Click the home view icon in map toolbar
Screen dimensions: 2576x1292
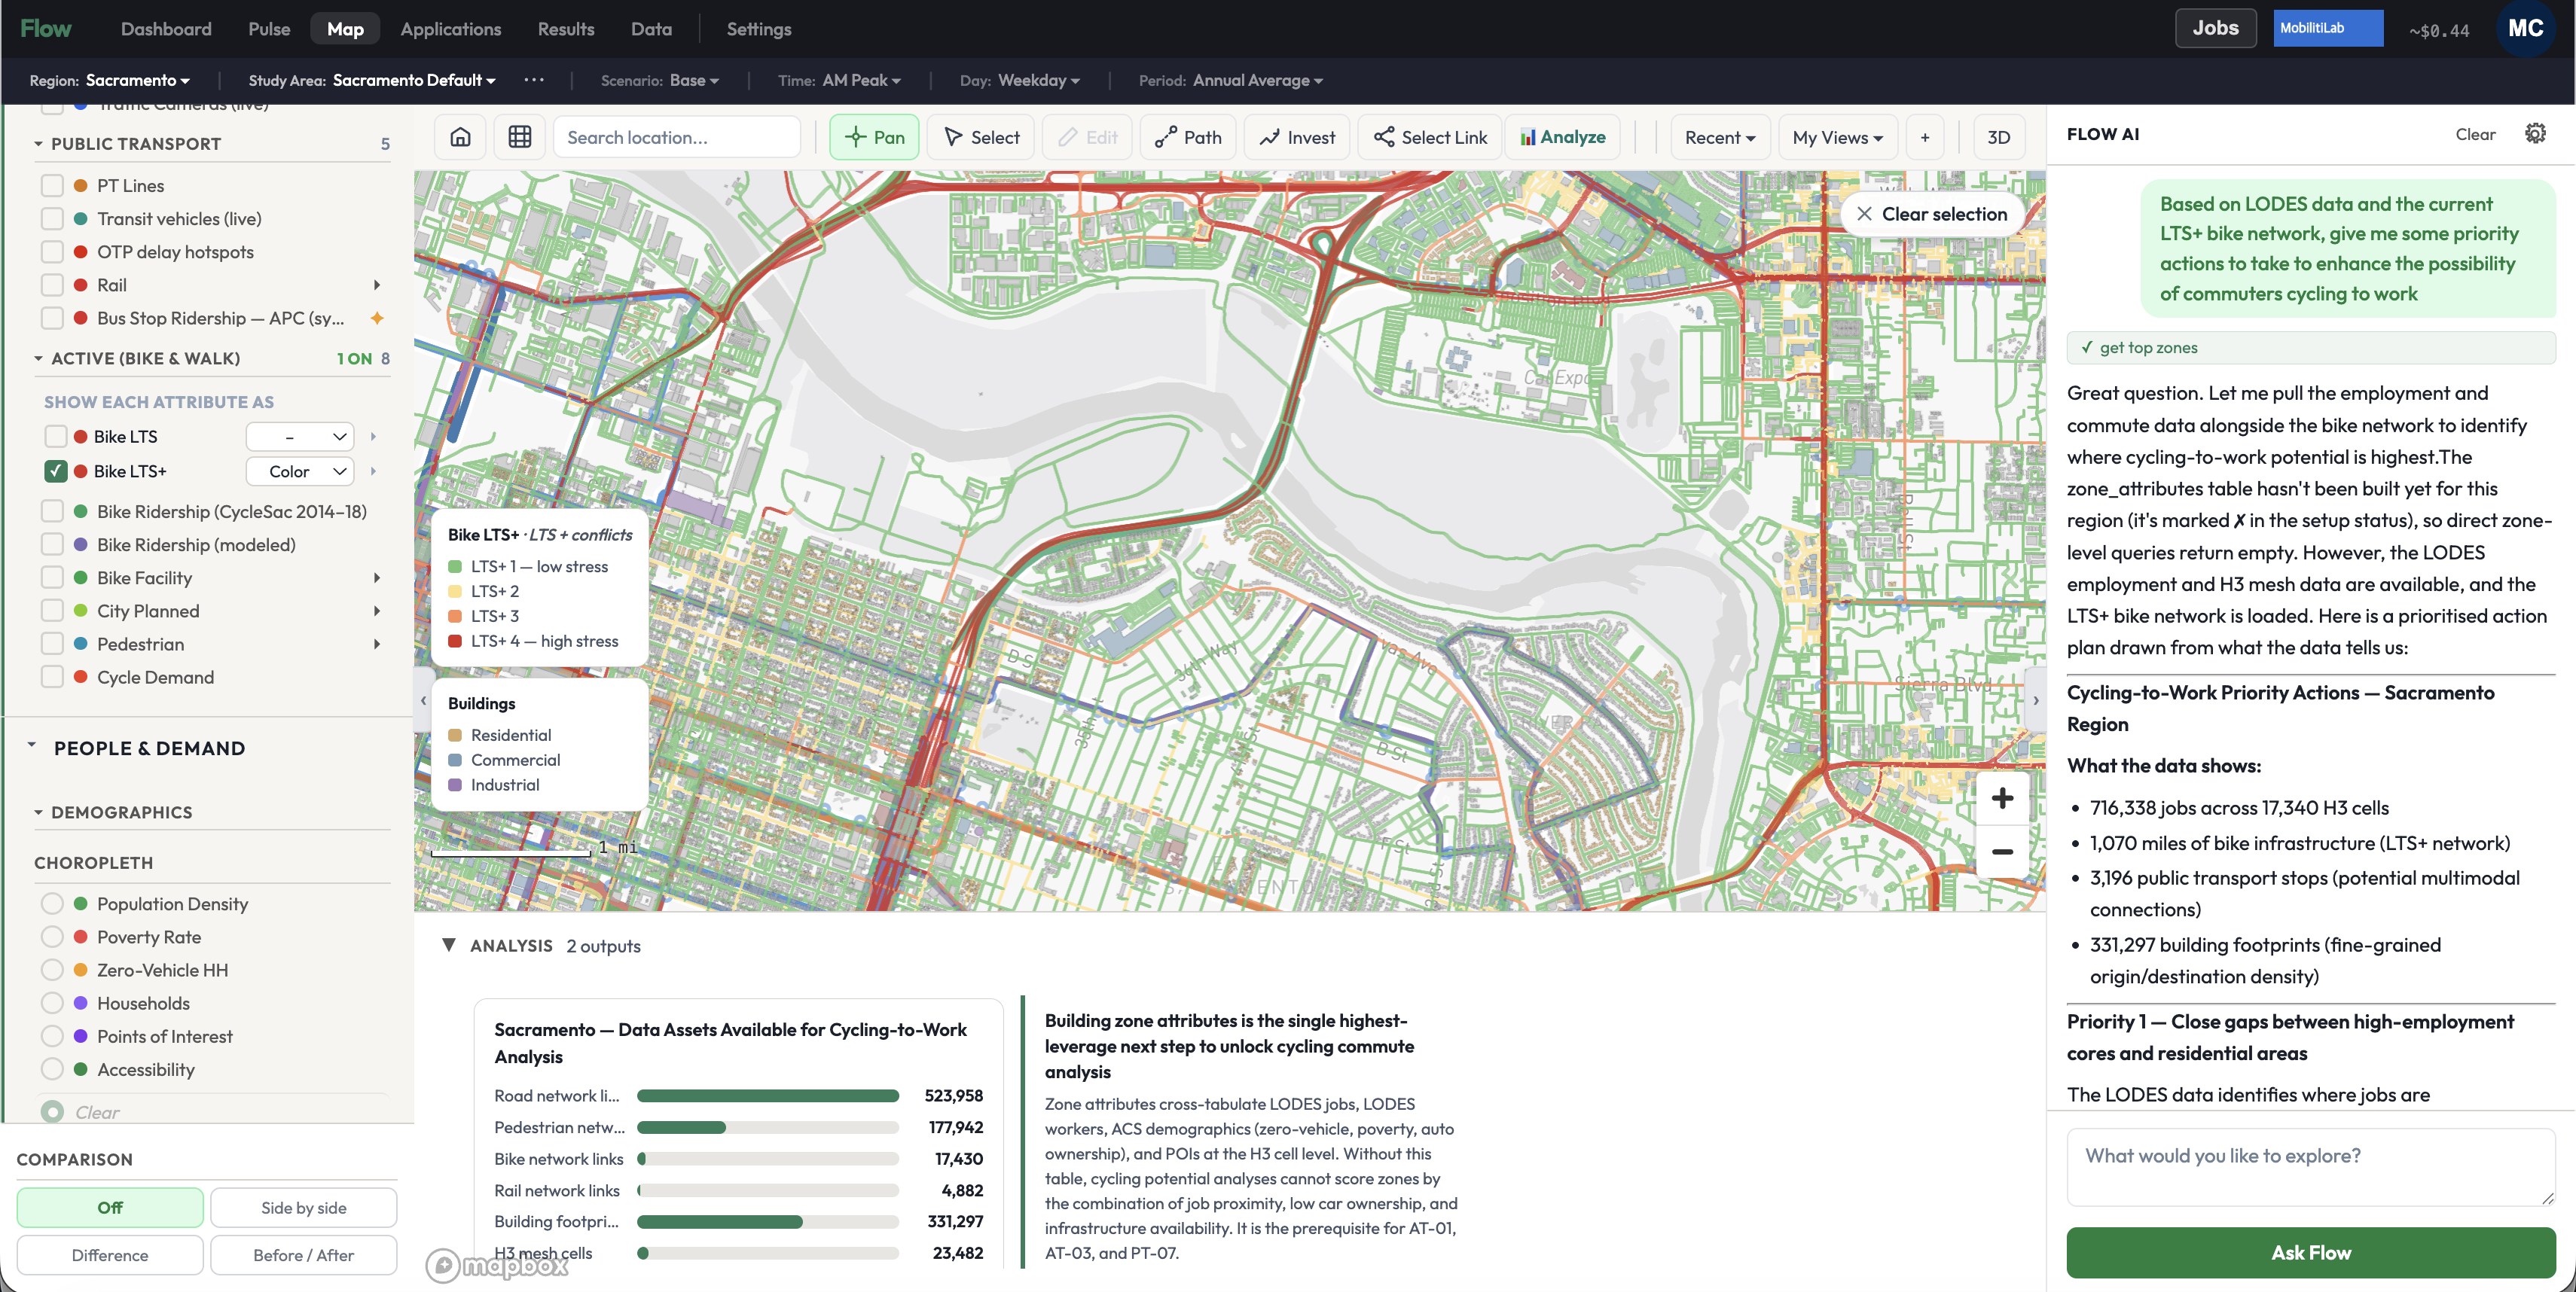click(460, 137)
